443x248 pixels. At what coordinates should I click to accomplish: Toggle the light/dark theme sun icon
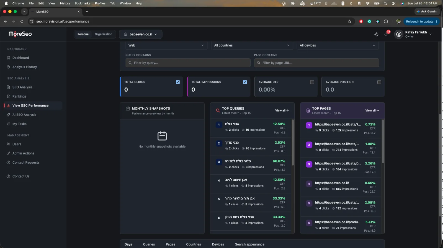376,34
